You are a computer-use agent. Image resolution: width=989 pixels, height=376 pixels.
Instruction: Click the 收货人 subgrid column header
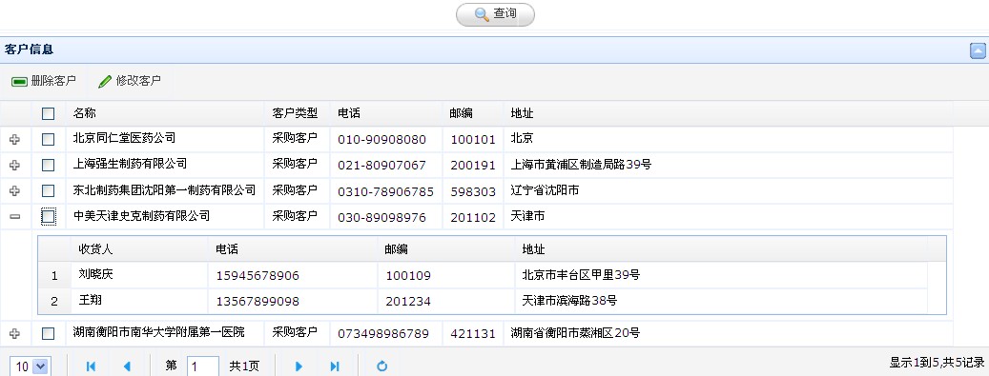click(x=139, y=248)
